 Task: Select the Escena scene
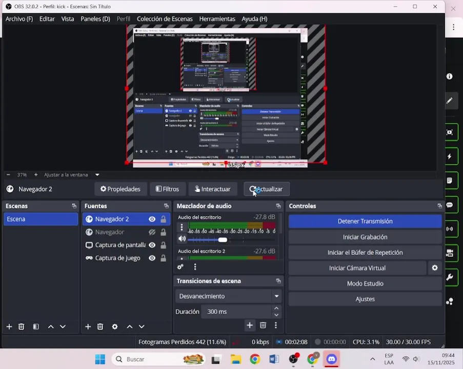pyautogui.click(x=41, y=219)
